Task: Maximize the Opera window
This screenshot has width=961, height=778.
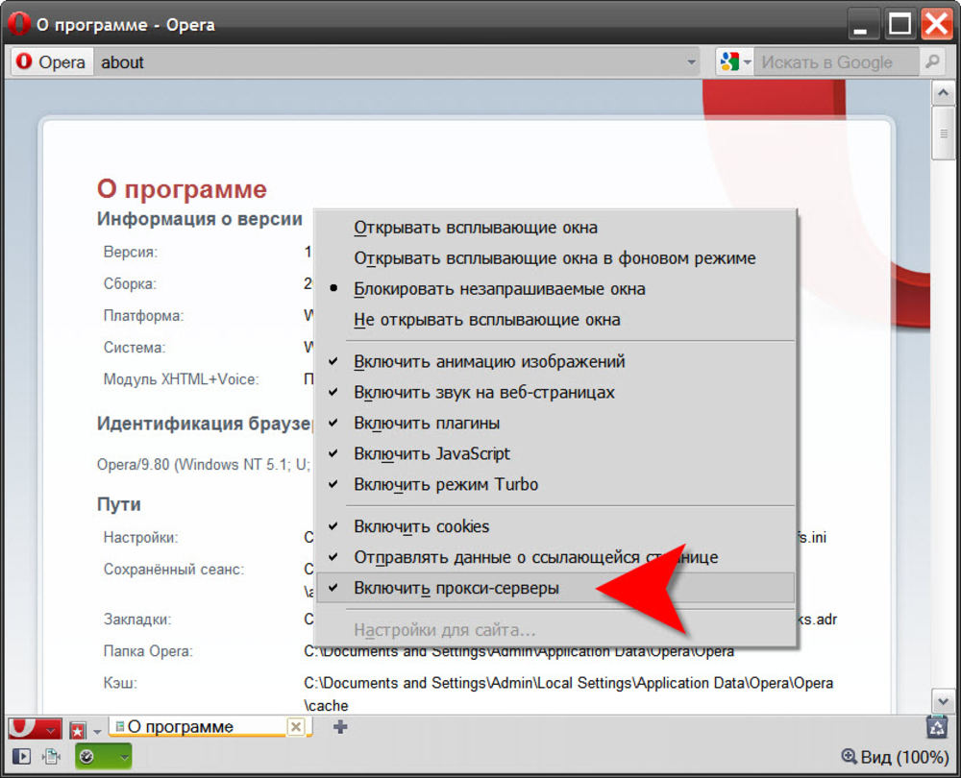Action: pyautogui.click(x=899, y=25)
